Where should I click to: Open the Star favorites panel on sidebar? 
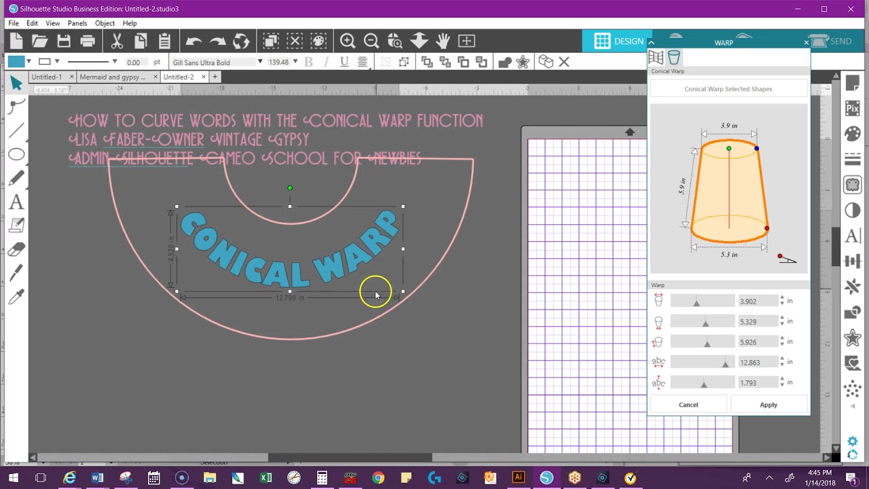(852, 338)
